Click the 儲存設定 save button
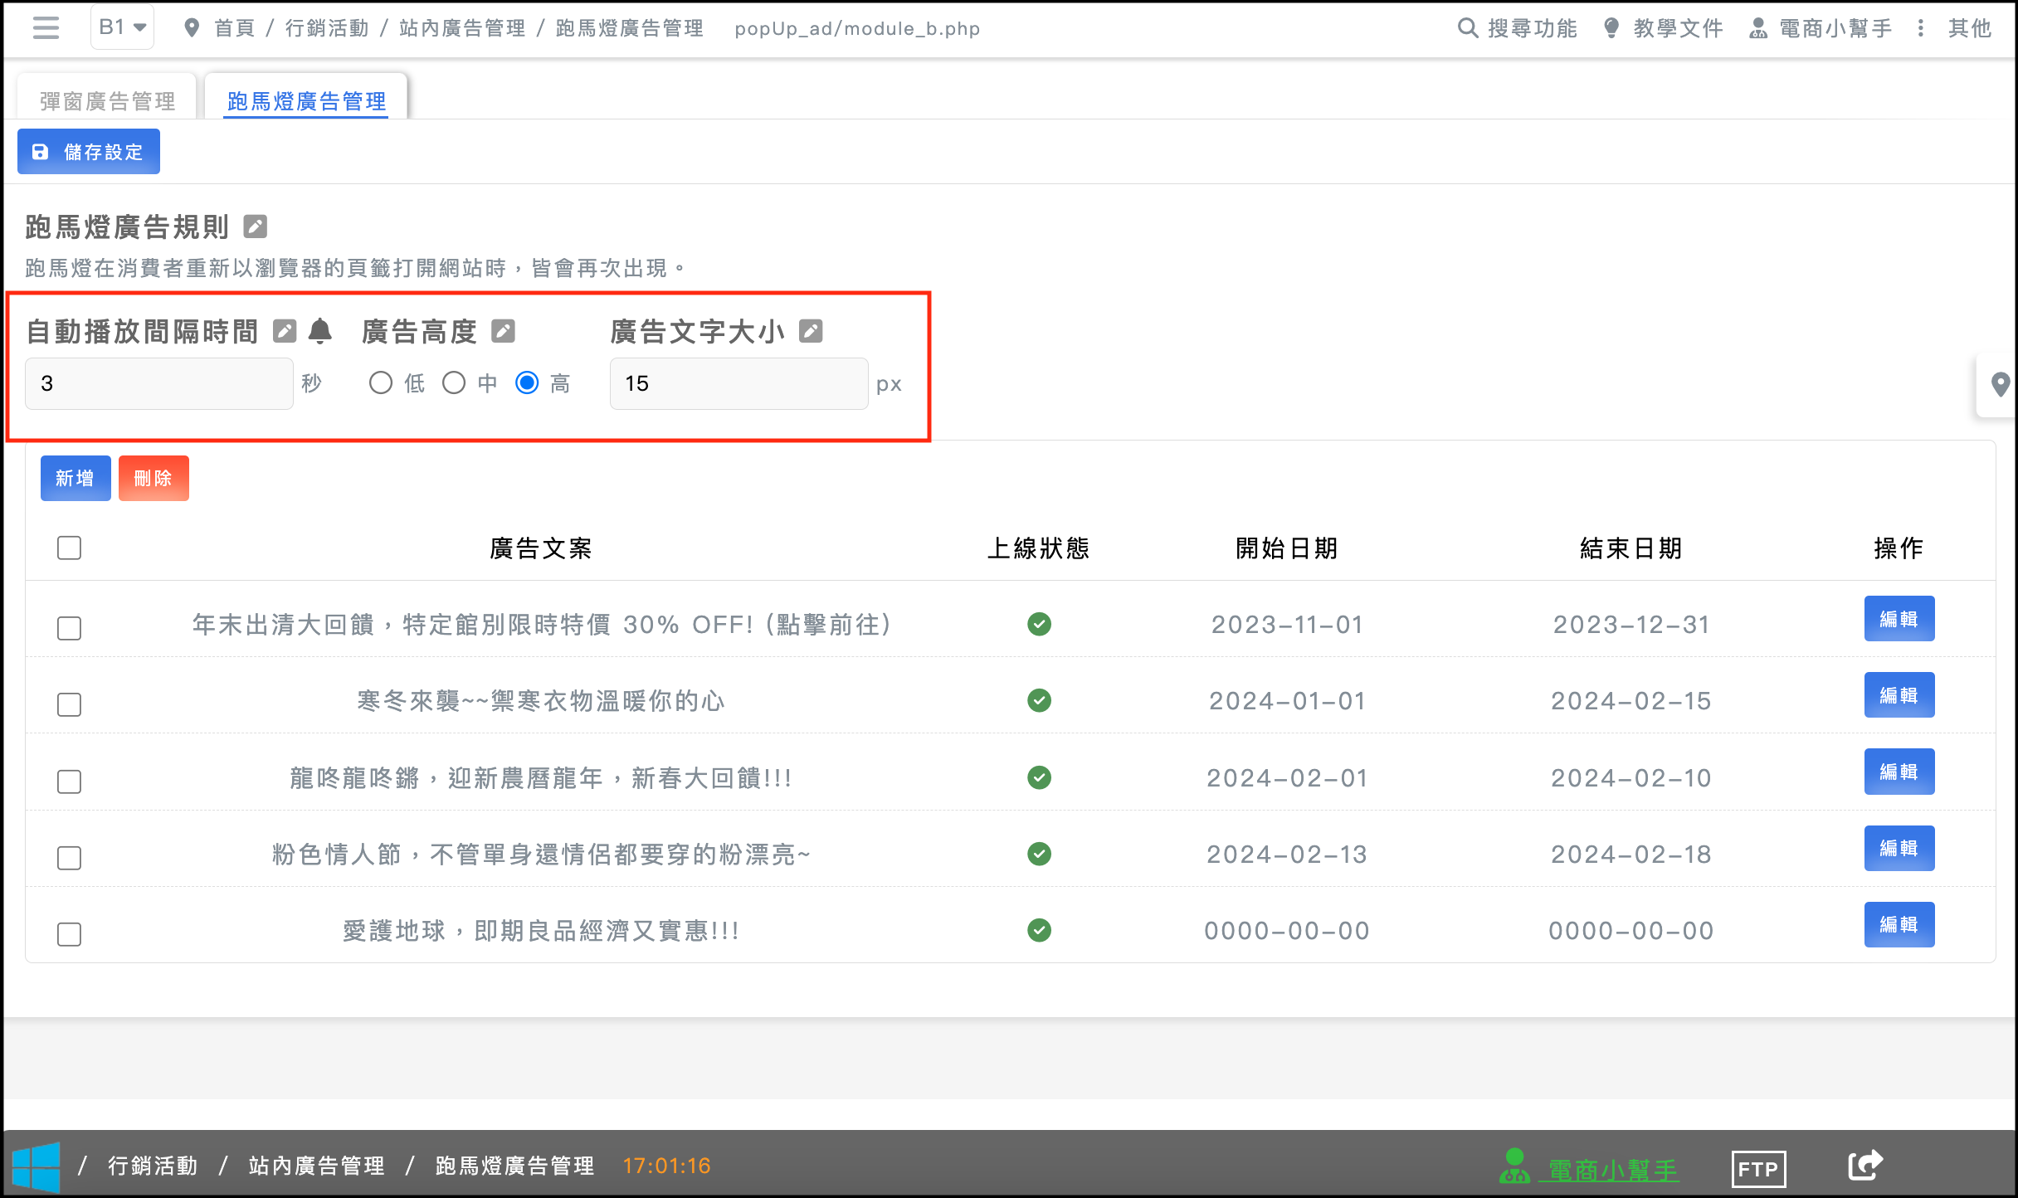This screenshot has width=2018, height=1198. [89, 152]
